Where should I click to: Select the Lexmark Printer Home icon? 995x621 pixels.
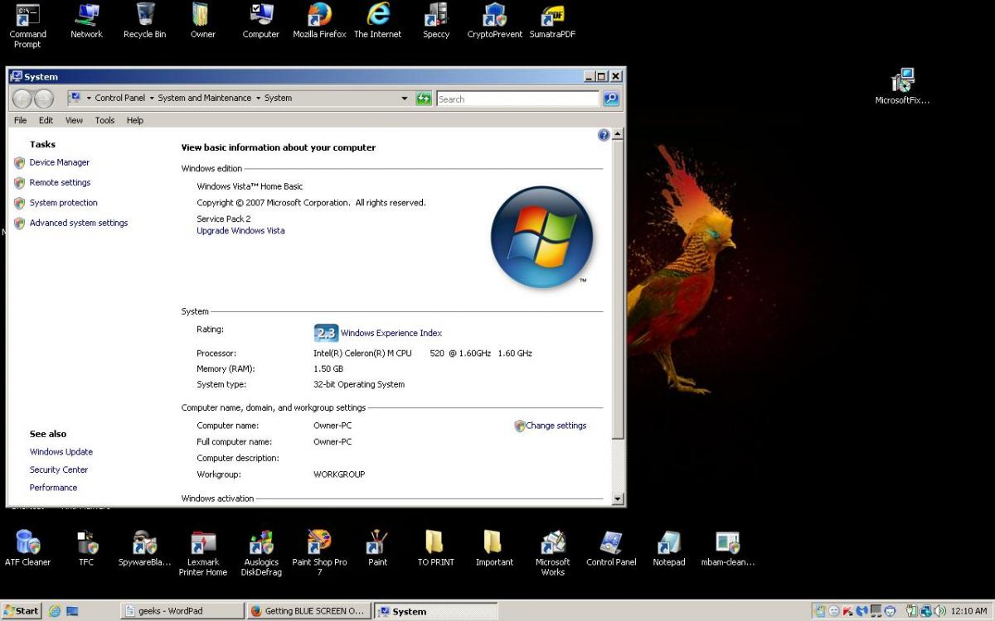pos(202,553)
